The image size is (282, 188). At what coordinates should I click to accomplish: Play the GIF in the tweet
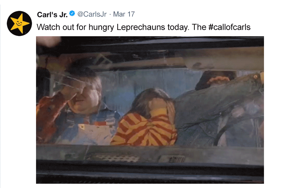(x=150, y=110)
